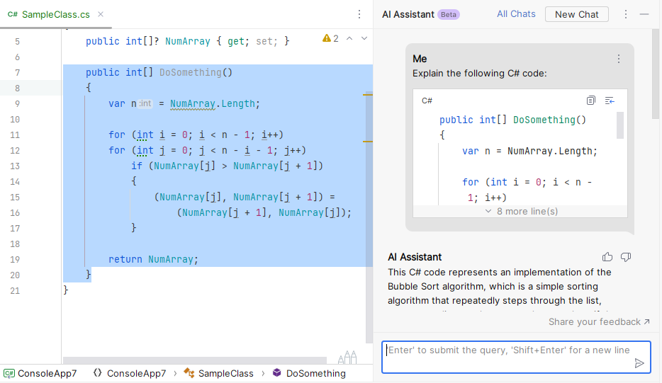Viewport: 662px width, 383px height.
Task: Expand 8 more line(s) in snippet
Action: (x=520, y=212)
